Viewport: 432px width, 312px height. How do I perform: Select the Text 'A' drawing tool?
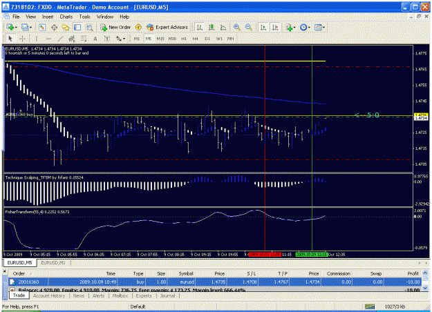point(95,39)
